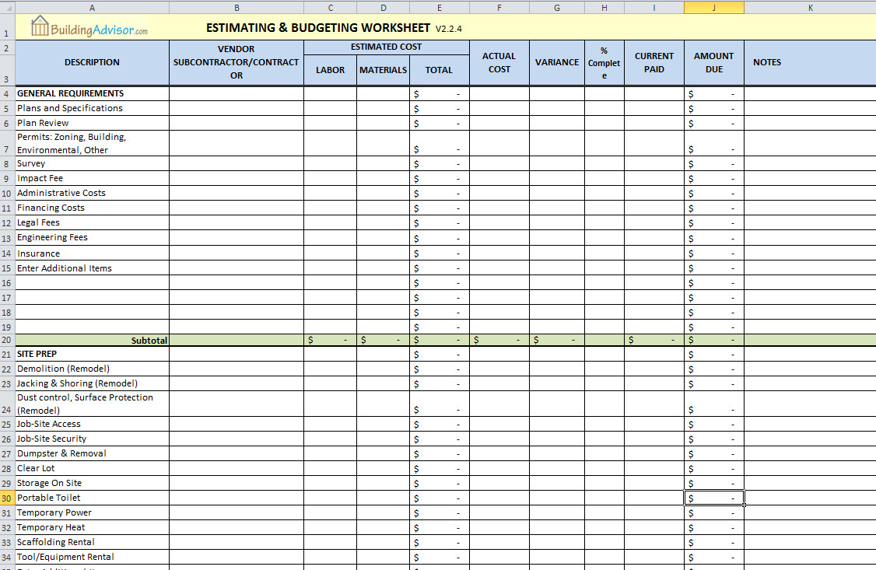876x570 pixels.
Task: Click the NOTES header cell
Action: coord(810,62)
